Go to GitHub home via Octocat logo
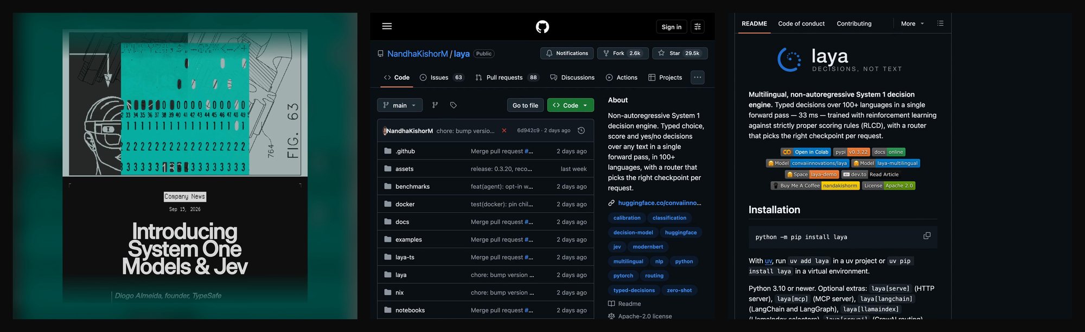The image size is (1085, 332). (542, 27)
